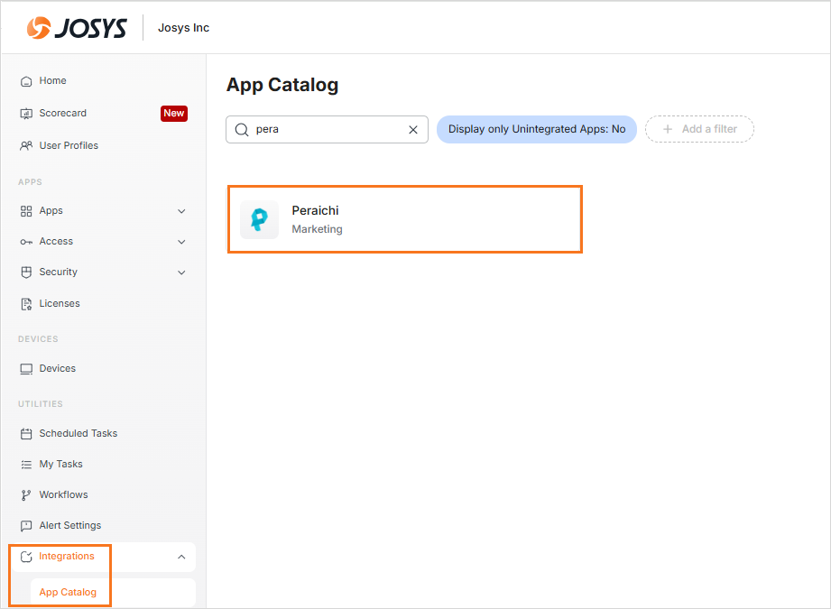
Task: Toggle the Display only Unintegrated Apps filter
Action: click(537, 129)
